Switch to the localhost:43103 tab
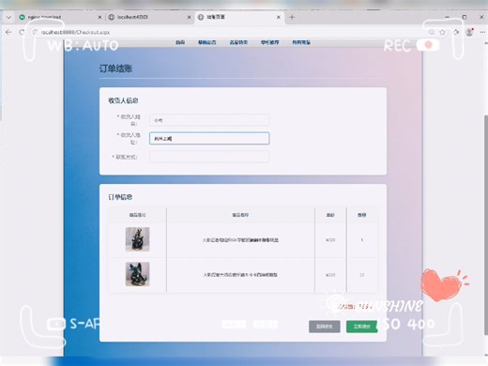 point(149,17)
